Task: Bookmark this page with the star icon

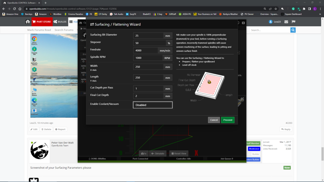Action: pyautogui.click(x=276, y=9)
